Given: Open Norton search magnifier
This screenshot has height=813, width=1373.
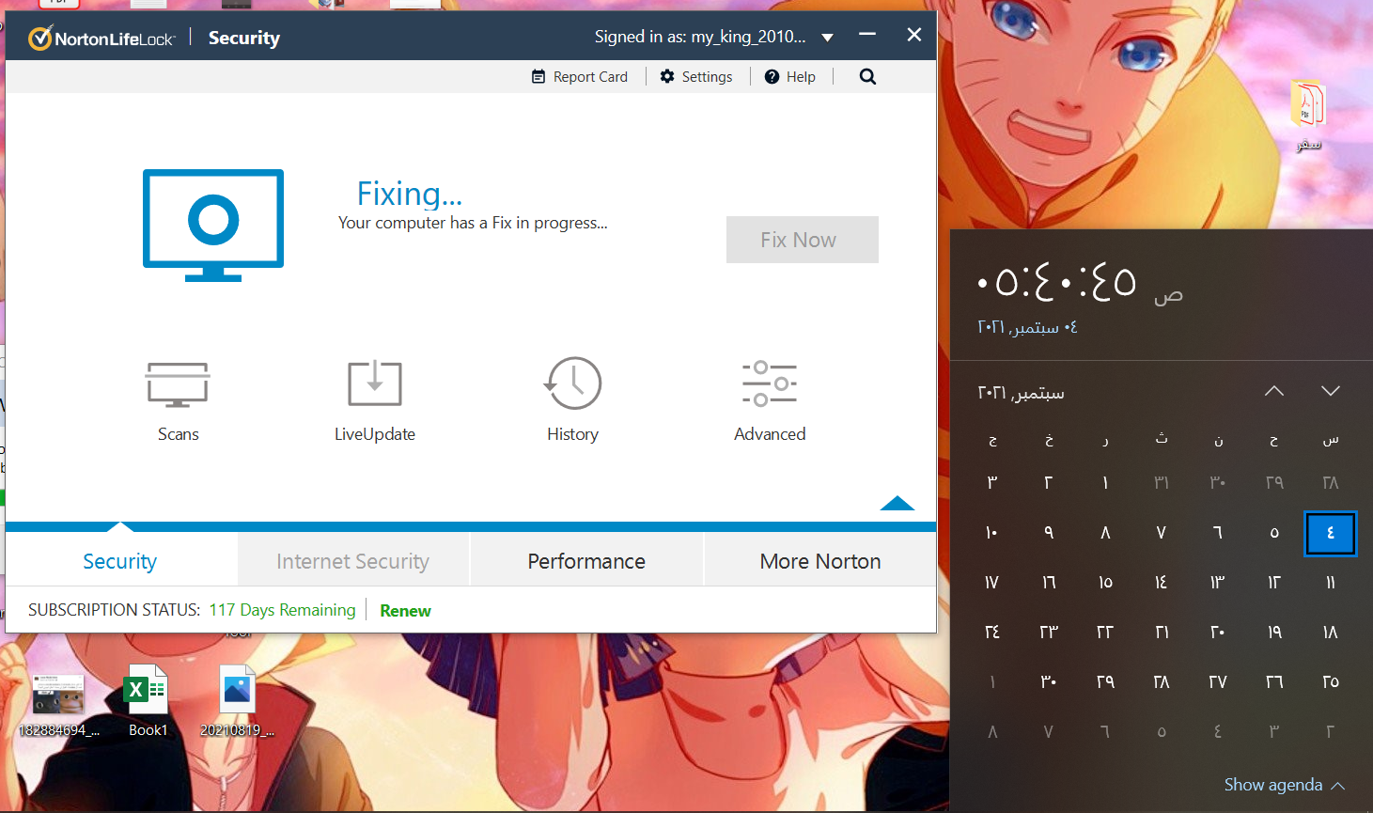Looking at the screenshot, I should (x=867, y=77).
